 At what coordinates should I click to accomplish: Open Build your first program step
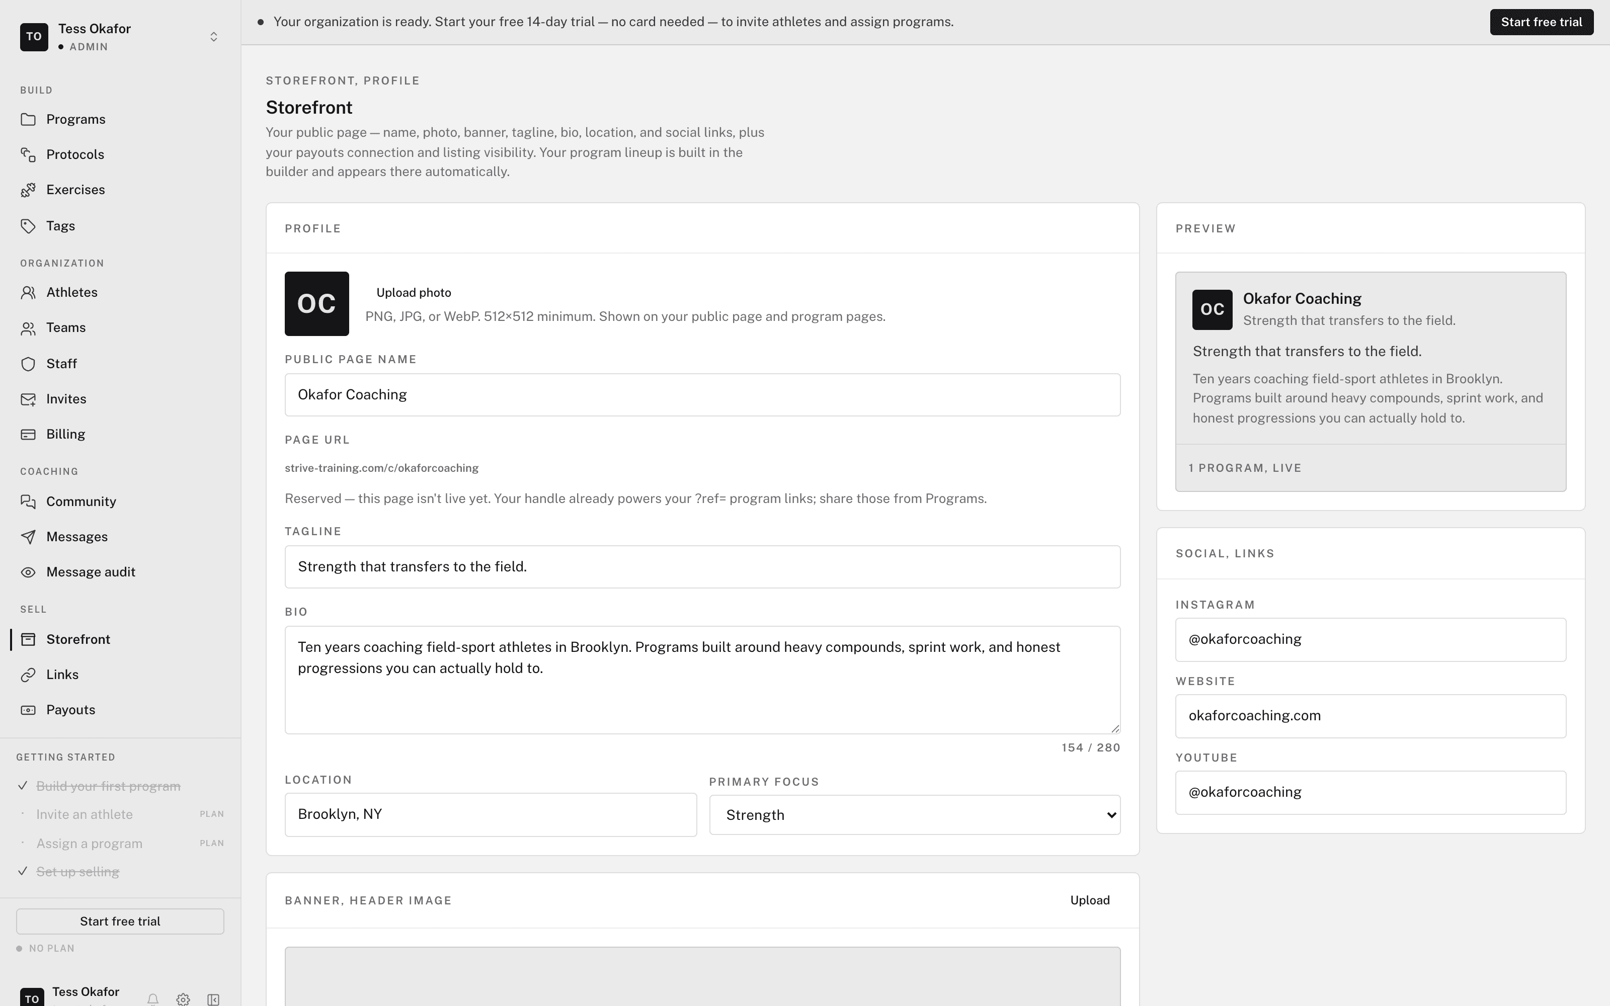point(109,786)
